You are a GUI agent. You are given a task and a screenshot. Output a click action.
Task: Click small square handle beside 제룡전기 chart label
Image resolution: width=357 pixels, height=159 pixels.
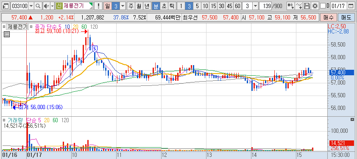[4, 27]
